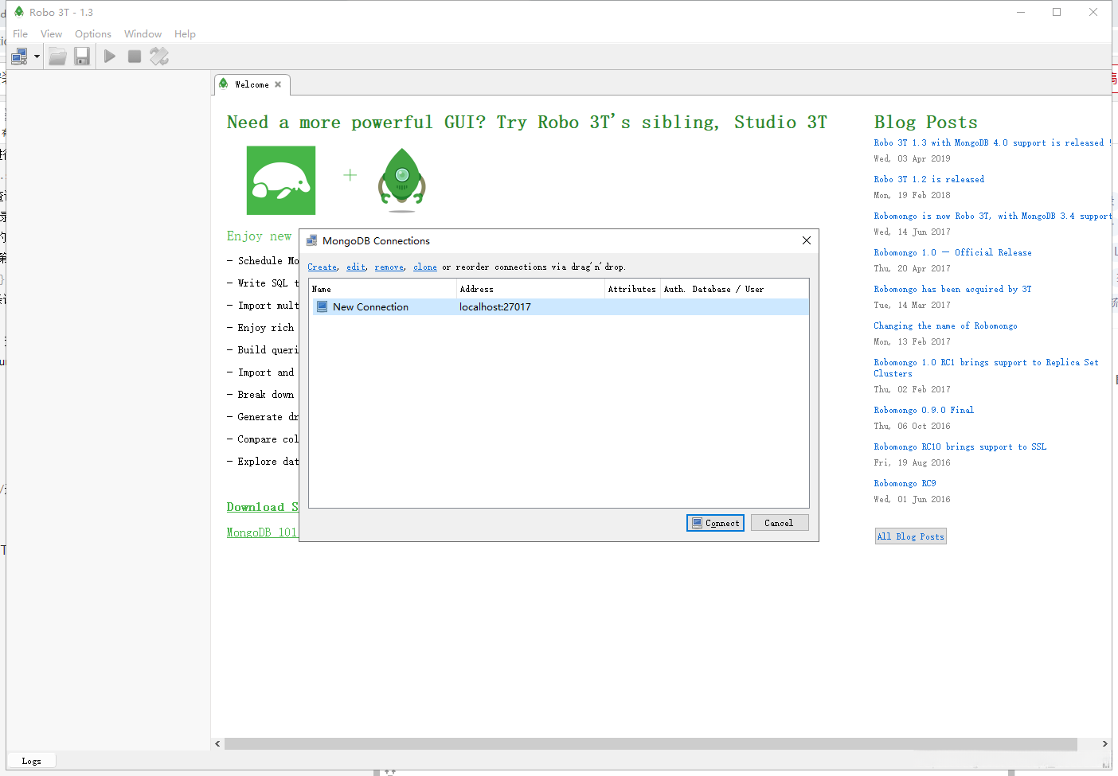1118x776 pixels.
Task: Select the New Connection row
Action: [559, 307]
